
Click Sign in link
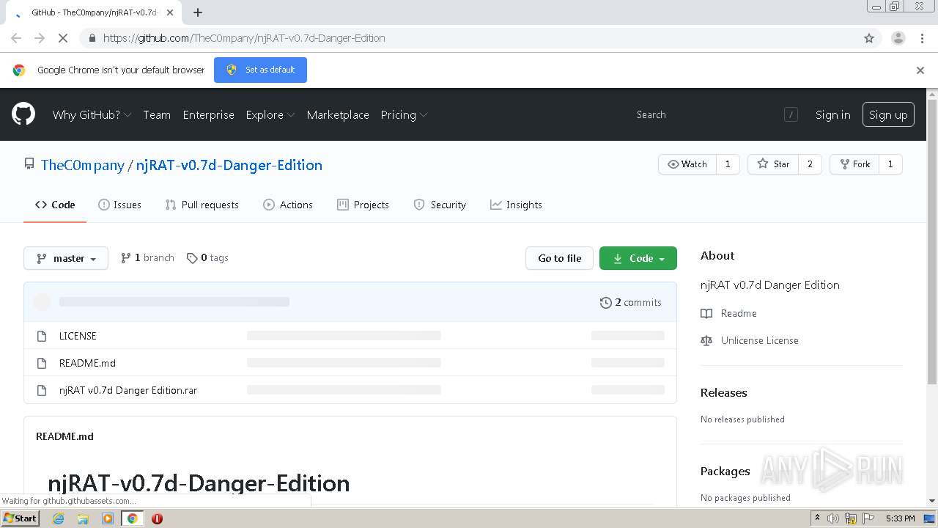(833, 114)
